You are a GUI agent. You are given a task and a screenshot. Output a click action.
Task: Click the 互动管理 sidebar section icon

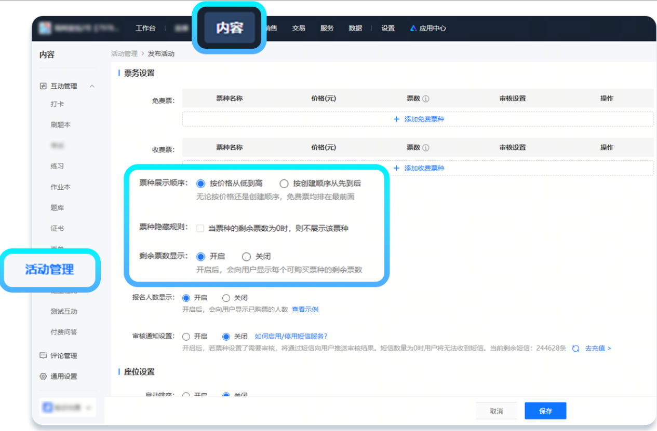(x=43, y=86)
